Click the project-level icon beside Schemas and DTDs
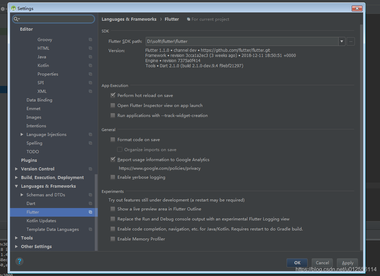 tap(90, 195)
